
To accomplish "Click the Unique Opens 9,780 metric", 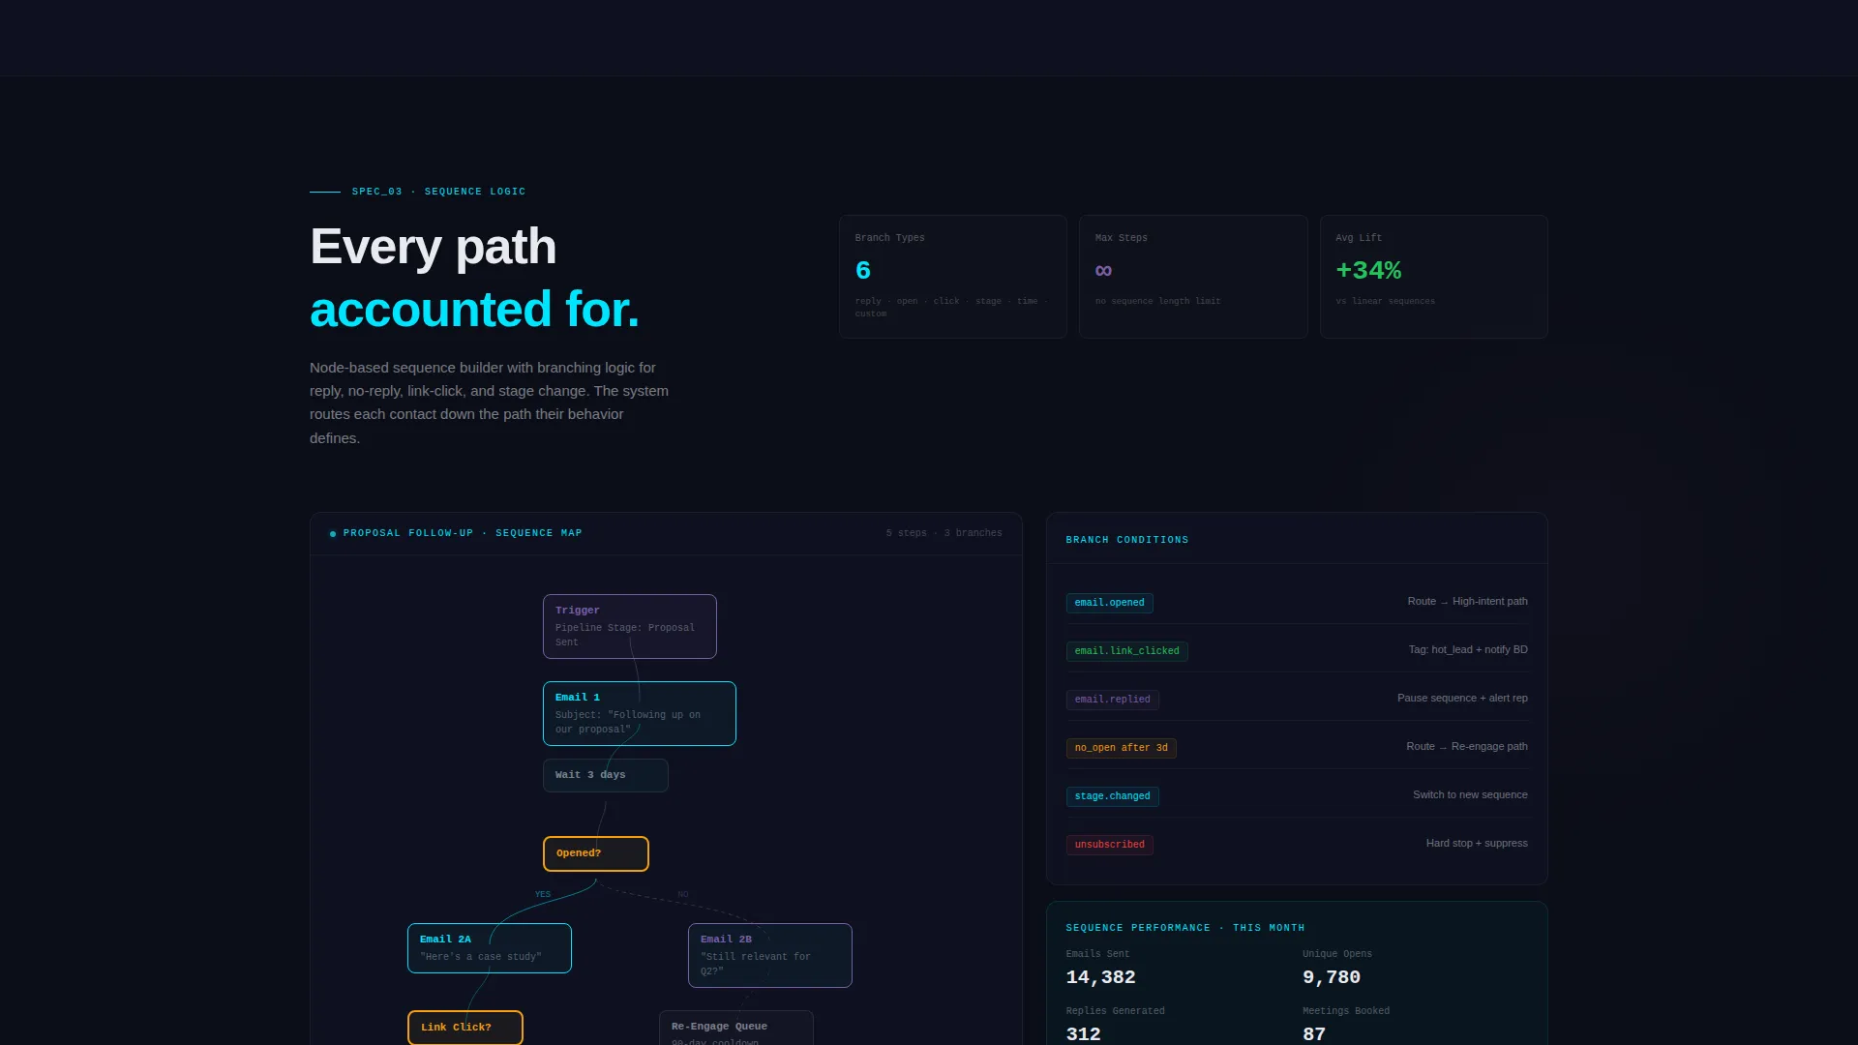I will point(1337,968).
